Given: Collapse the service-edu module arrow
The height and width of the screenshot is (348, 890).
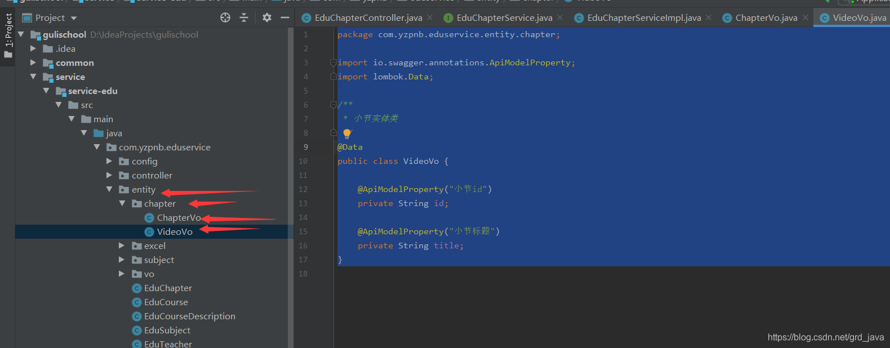Looking at the screenshot, I should click(x=46, y=91).
